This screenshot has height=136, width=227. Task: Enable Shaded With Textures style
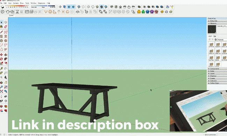[x=102, y=7]
